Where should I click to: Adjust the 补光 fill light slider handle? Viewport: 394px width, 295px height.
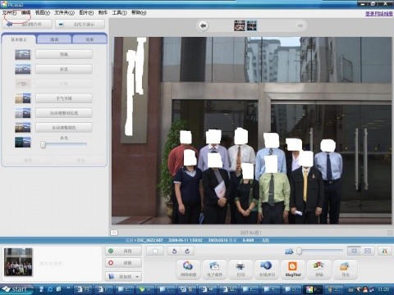click(43, 144)
